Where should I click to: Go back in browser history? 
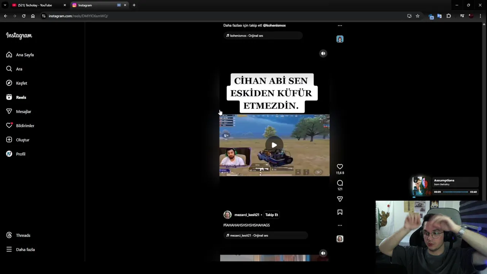point(5,16)
